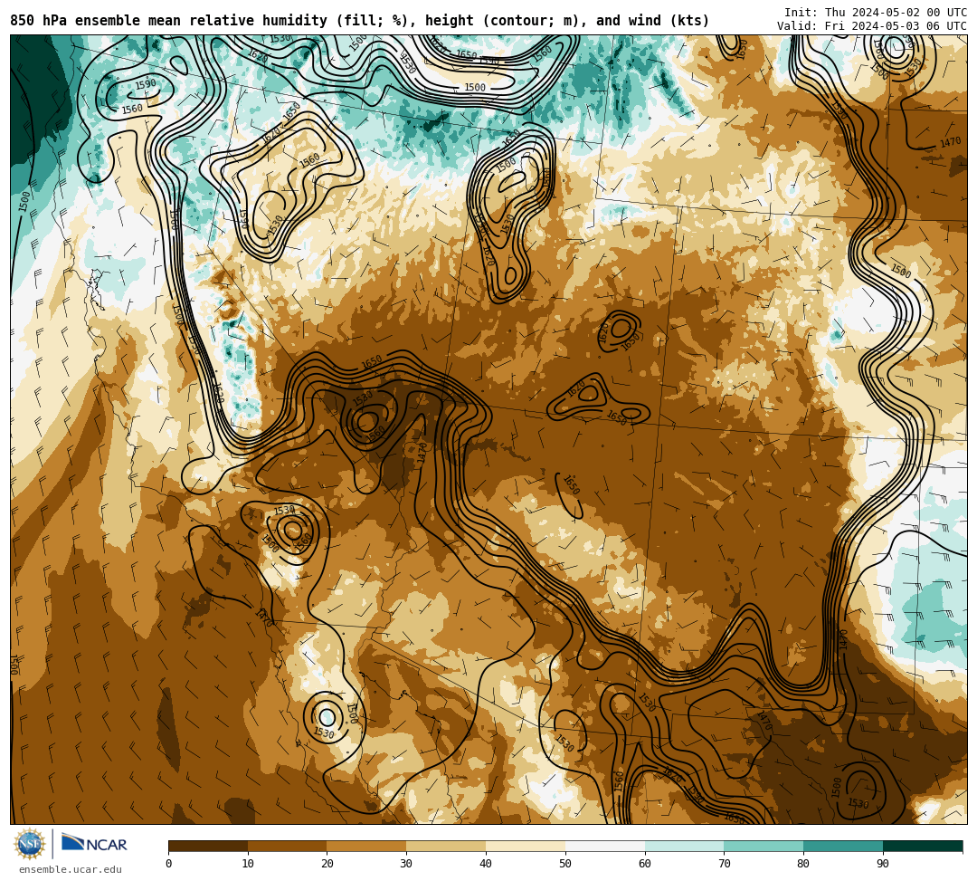Click the colorbar label '50'
Viewport: 977px width, 881px height.
(x=565, y=864)
